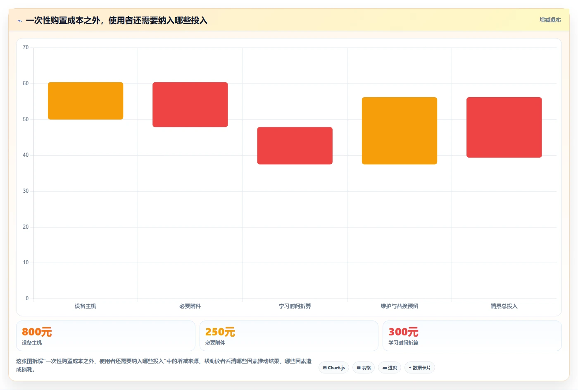Click the lightning icon beside the title
Viewport: 578px width, 390px height.
(19, 21)
